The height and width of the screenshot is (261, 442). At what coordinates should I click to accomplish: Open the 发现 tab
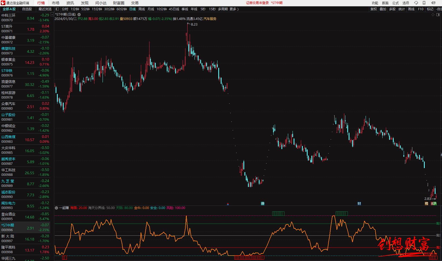(85, 3)
